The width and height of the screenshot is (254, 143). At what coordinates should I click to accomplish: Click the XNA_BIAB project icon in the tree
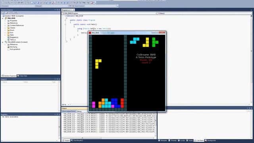pyautogui.click(x=6, y=18)
